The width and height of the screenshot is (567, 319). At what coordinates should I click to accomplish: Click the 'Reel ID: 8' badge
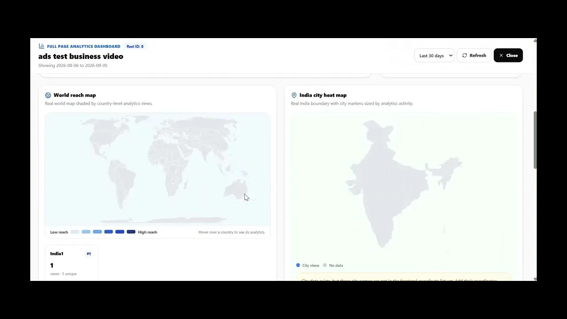click(x=135, y=47)
